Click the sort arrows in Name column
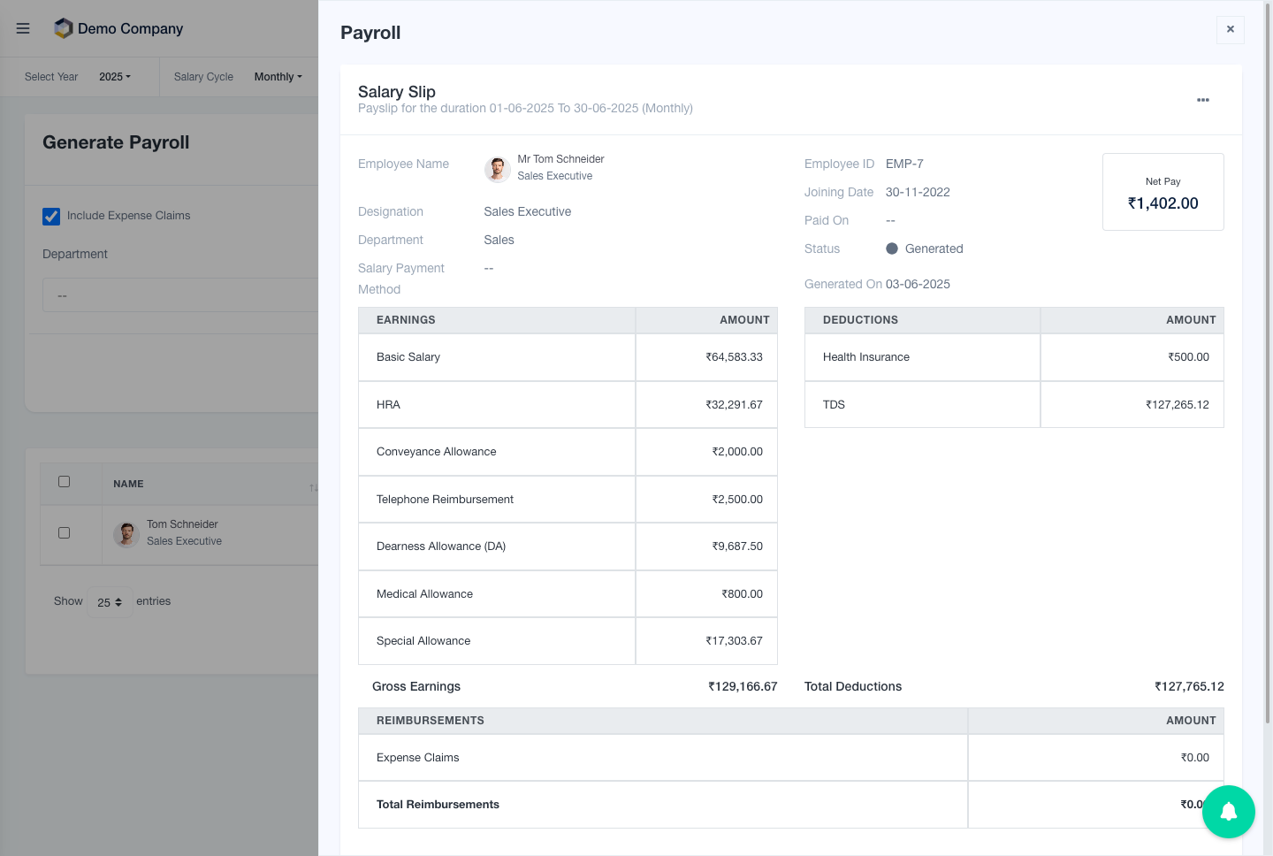1273x856 pixels. [x=313, y=487]
